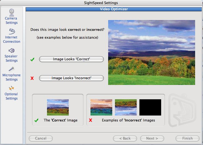
Task: Click red X next to 'Examples of Incorrect Images'
Action: (x=91, y=120)
